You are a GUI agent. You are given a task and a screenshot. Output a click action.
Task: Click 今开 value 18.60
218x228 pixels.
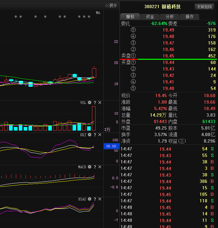[210, 95]
